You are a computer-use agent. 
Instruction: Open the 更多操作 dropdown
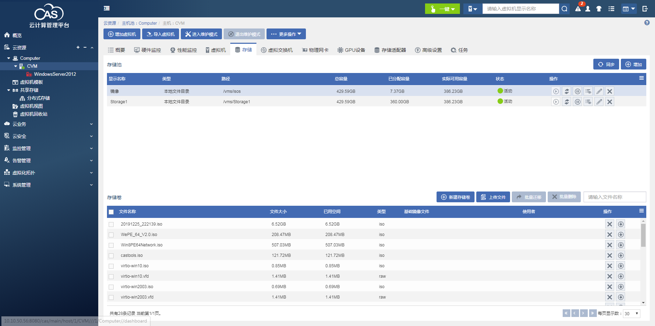point(286,34)
